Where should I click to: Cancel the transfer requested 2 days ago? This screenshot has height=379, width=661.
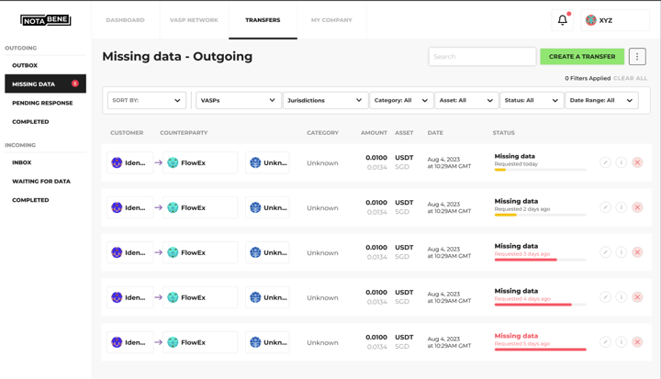tap(637, 207)
